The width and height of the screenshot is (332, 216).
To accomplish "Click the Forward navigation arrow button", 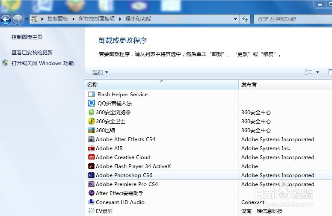I will (x=18, y=20).
